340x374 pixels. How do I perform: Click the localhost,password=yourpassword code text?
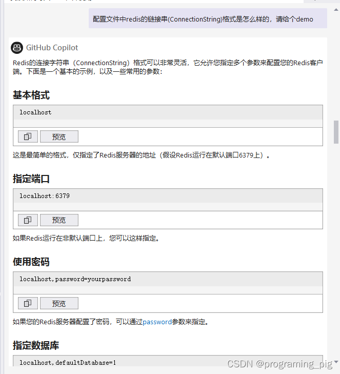[x=75, y=279]
